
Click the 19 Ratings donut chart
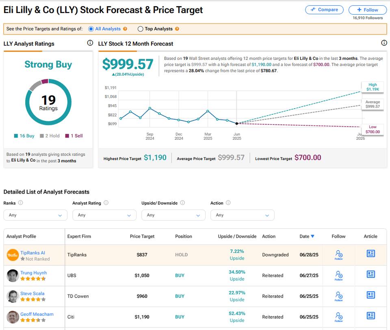48,102
